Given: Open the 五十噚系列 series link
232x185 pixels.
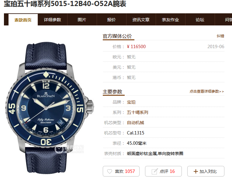Looking at the screenshot, I should (x=137, y=112).
